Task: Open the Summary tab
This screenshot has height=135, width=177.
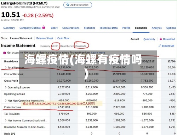Action: click(x=9, y=28)
